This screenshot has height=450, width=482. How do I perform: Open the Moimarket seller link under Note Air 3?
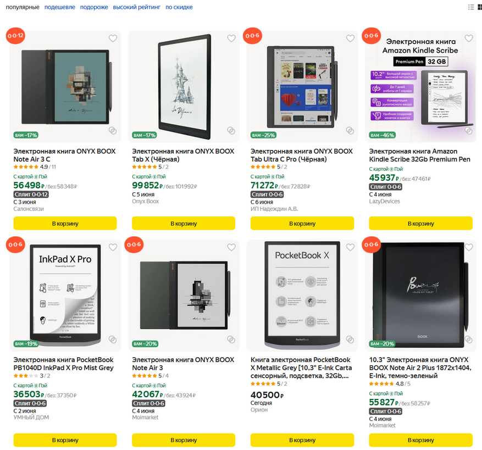145,418
